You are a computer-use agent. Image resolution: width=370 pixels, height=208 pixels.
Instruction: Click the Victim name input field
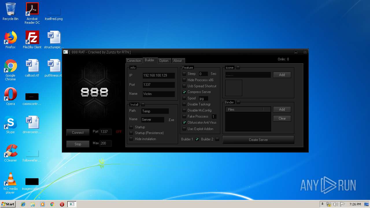point(159,94)
